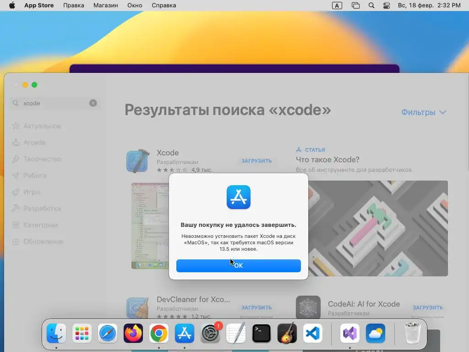
Task: Minimize the App Store window
Action: (25, 85)
